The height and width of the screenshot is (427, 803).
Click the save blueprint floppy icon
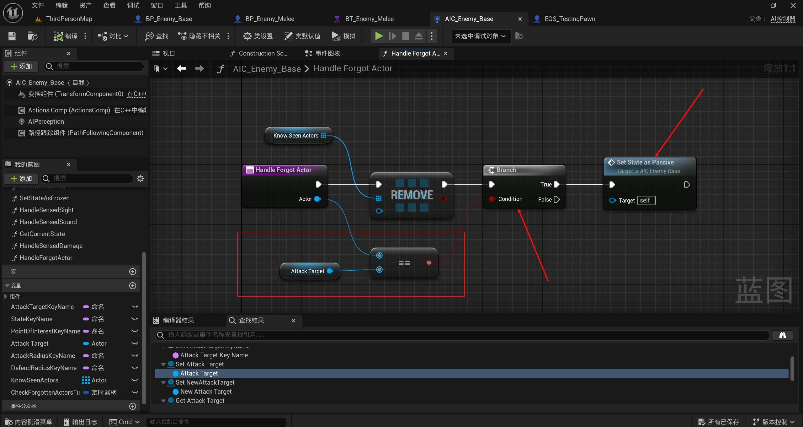click(x=12, y=36)
